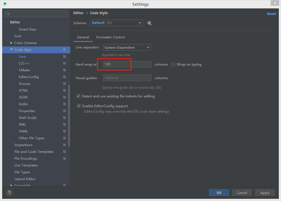Switch to the Formatter Control tab

pyautogui.click(x=110, y=37)
